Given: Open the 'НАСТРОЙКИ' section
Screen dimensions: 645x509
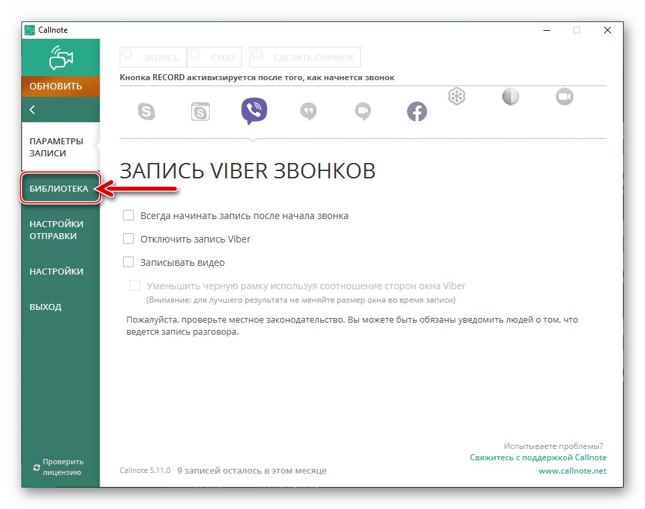Looking at the screenshot, I should pos(60,271).
